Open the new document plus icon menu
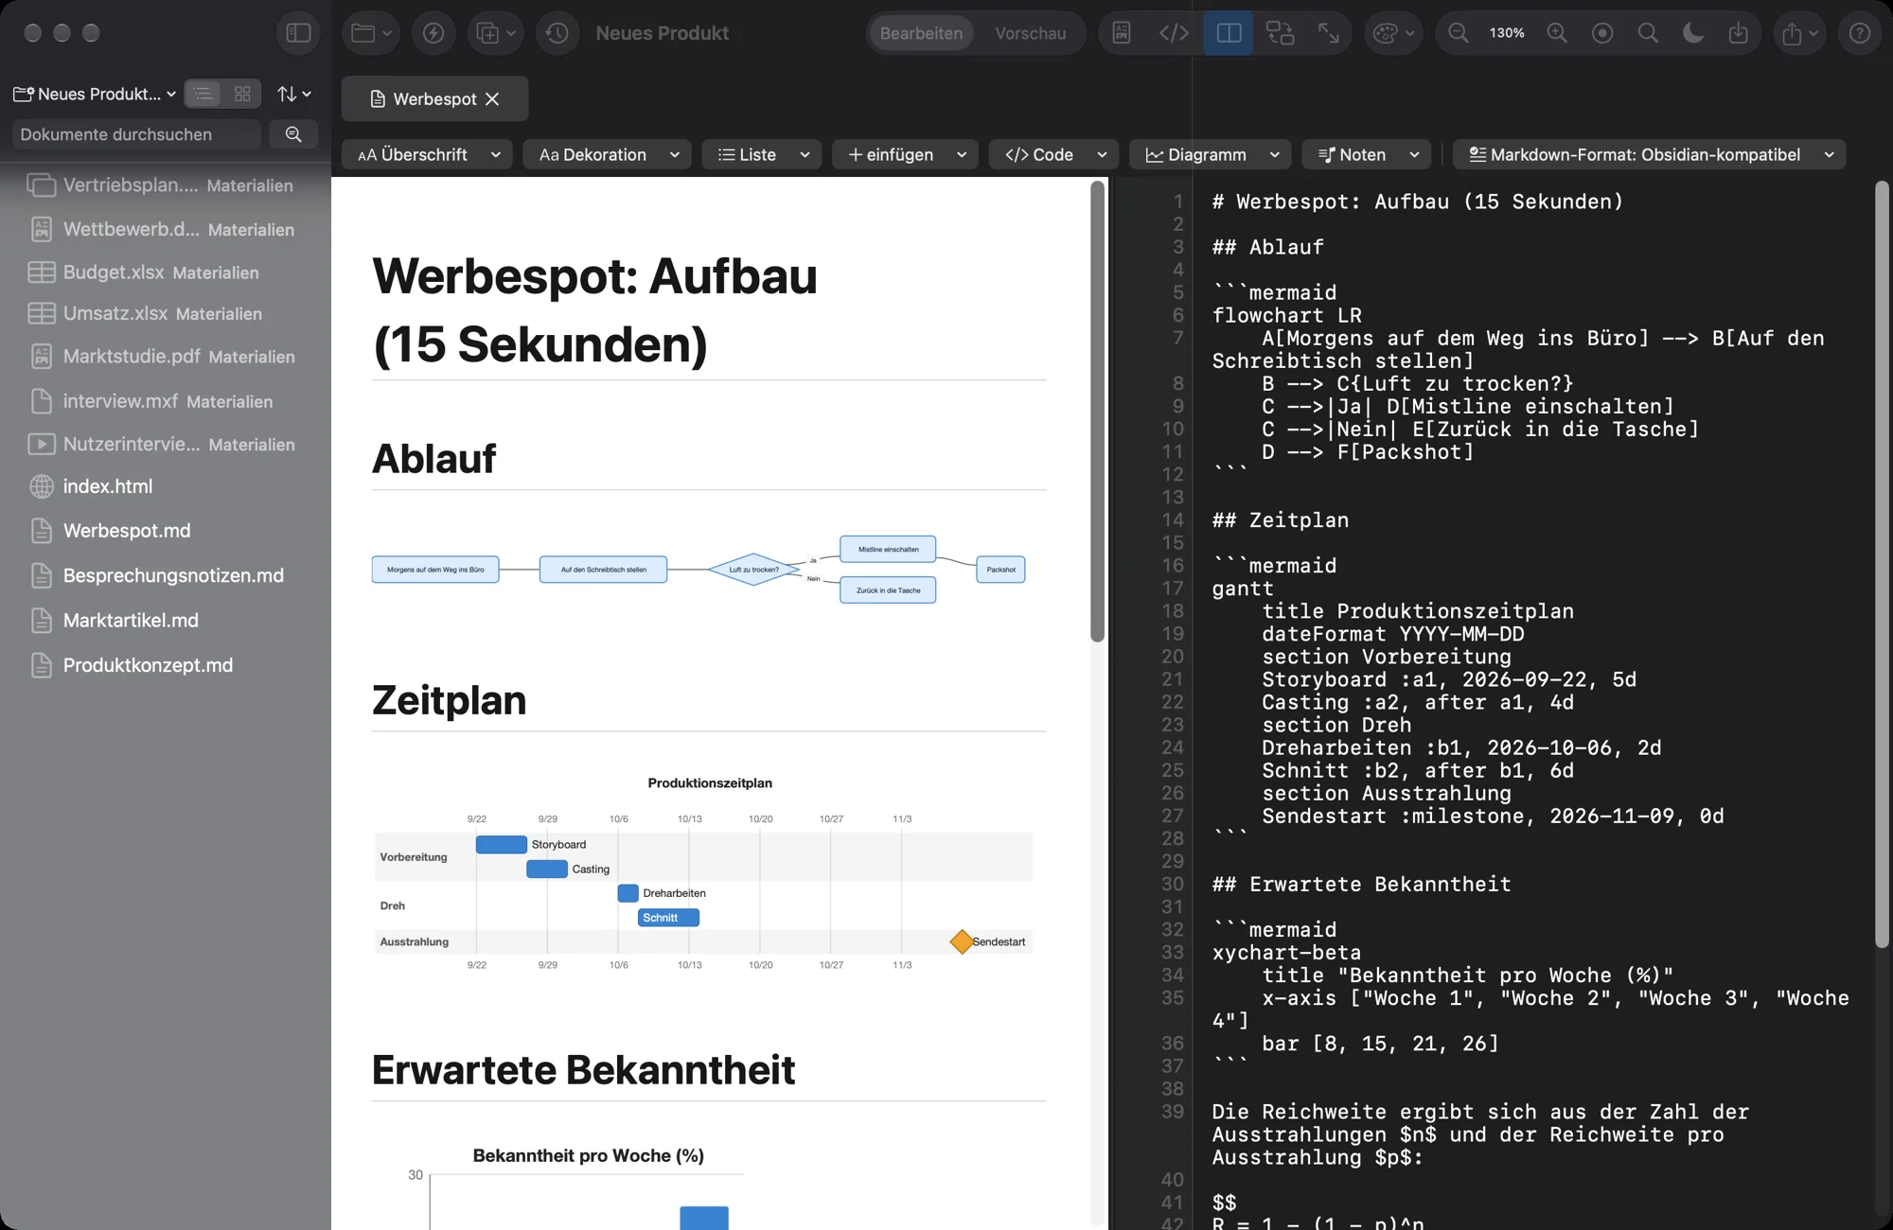Image resolution: width=1893 pixels, height=1230 pixels. coord(496,33)
